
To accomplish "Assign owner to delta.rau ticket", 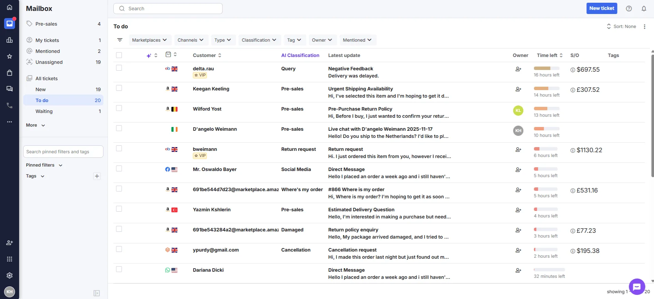I will 518,69.
